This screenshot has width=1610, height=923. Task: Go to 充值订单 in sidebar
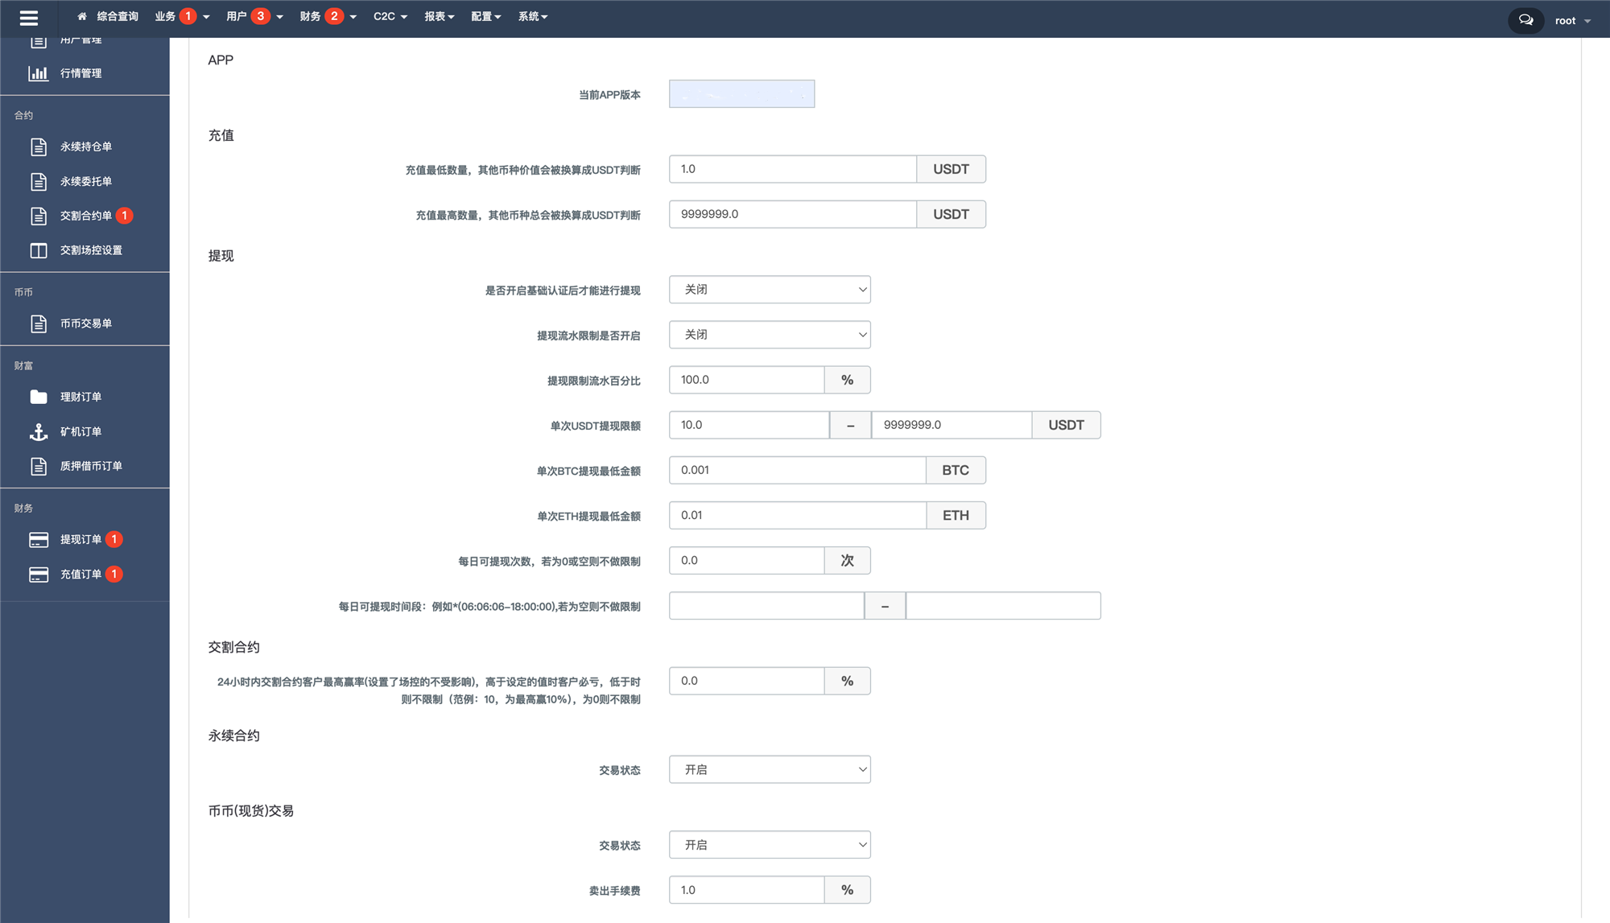(x=80, y=575)
